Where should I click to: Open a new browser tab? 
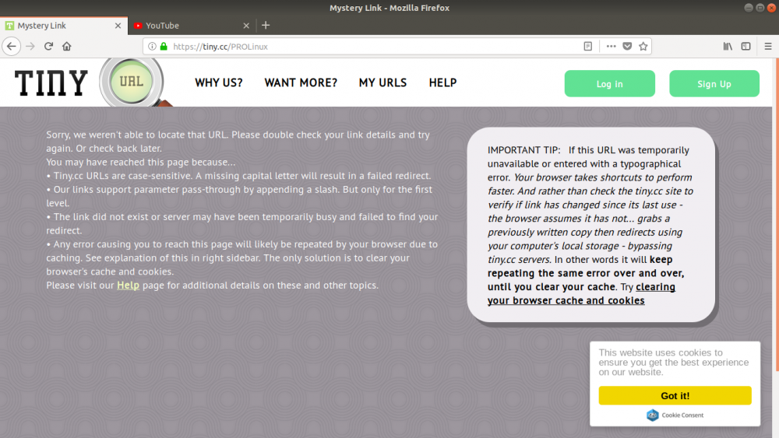tap(266, 25)
